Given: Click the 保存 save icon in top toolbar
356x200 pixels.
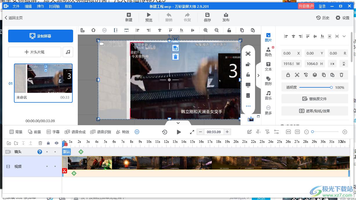Looking at the screenshot, I should tap(207, 17).
